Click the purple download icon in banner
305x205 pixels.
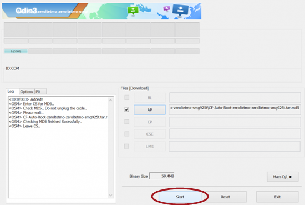[x=167, y=8]
